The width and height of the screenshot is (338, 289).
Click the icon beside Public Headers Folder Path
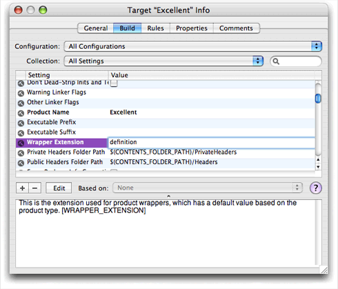(21, 163)
